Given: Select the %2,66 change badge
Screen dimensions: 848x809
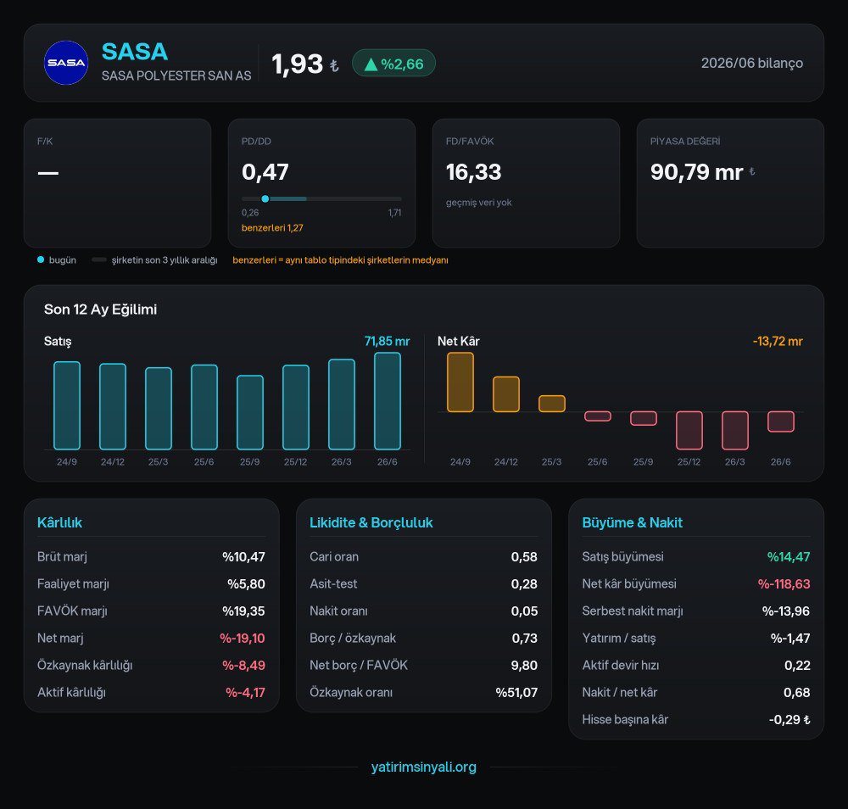Looking at the screenshot, I should (393, 64).
